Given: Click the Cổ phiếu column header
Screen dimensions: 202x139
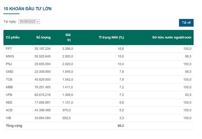Looking at the screenshot, I should click(x=13, y=37).
